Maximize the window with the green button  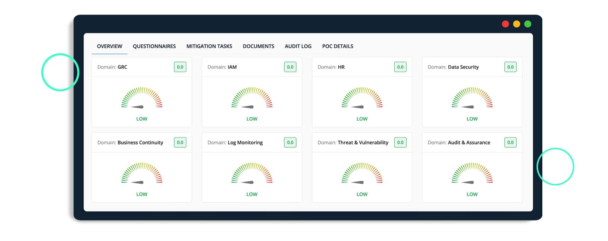(528, 24)
